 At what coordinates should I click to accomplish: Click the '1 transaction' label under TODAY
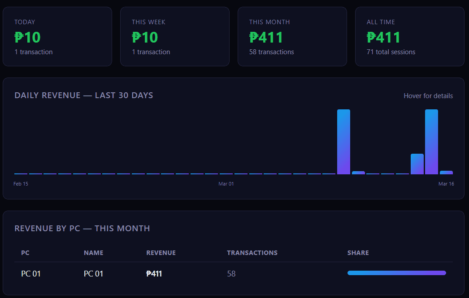[34, 52]
